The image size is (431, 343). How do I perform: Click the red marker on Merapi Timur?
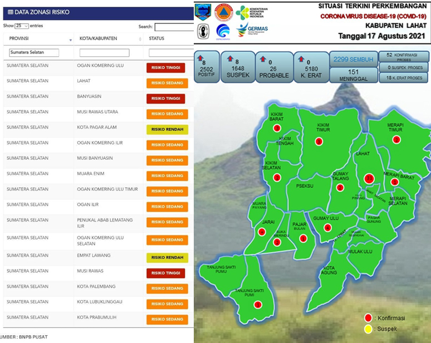point(396,140)
